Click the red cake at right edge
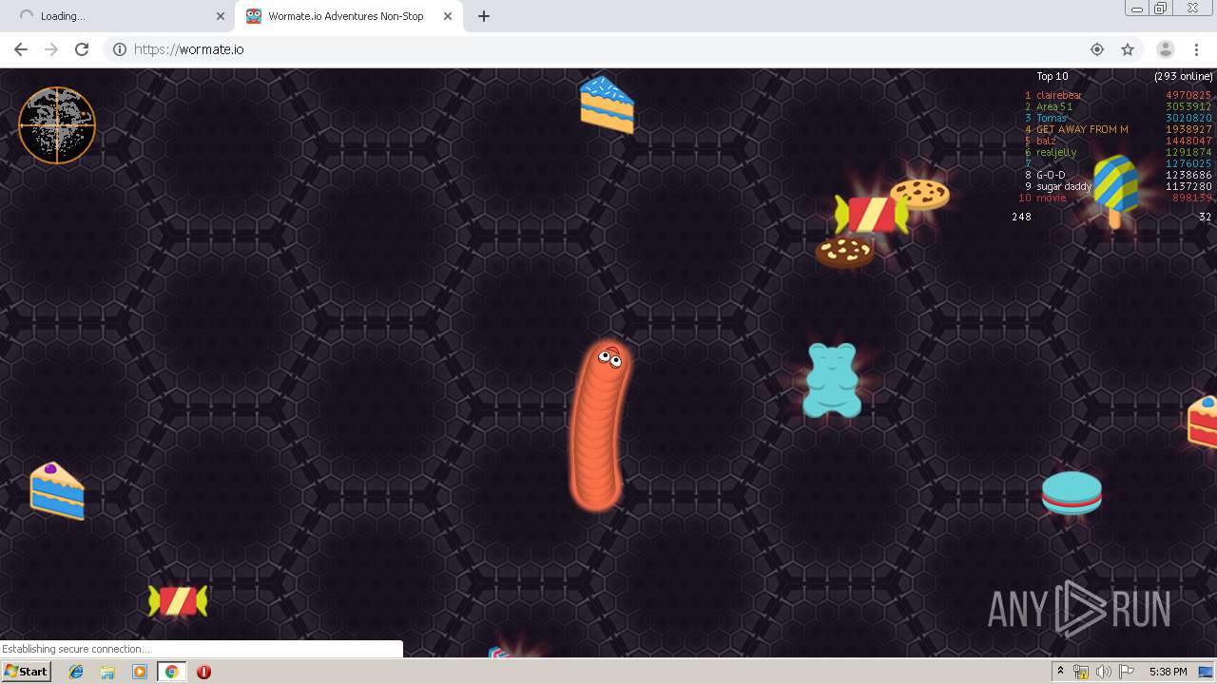 (1203, 422)
